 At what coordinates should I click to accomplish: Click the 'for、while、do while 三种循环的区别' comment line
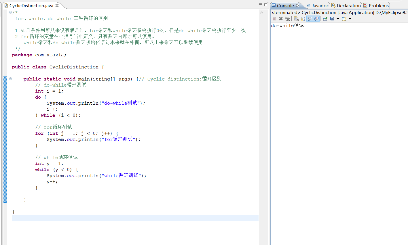61,18
